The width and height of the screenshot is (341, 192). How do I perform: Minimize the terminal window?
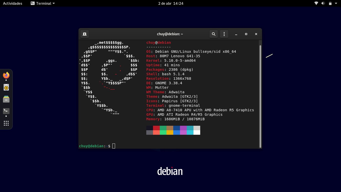click(x=236, y=34)
